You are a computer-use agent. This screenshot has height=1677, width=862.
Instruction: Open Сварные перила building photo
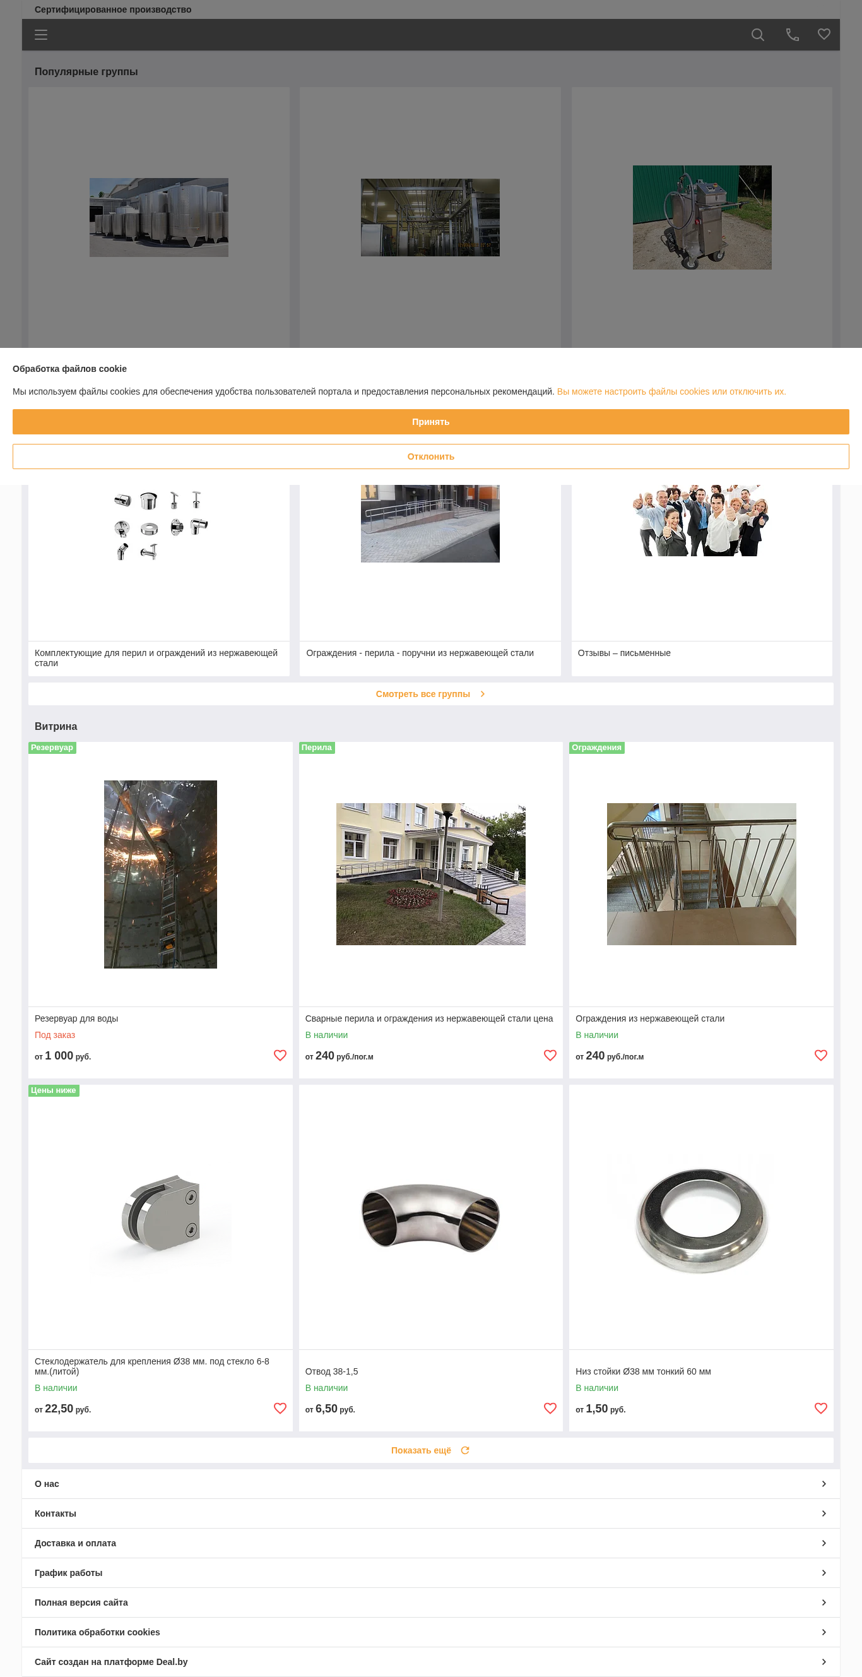click(430, 874)
